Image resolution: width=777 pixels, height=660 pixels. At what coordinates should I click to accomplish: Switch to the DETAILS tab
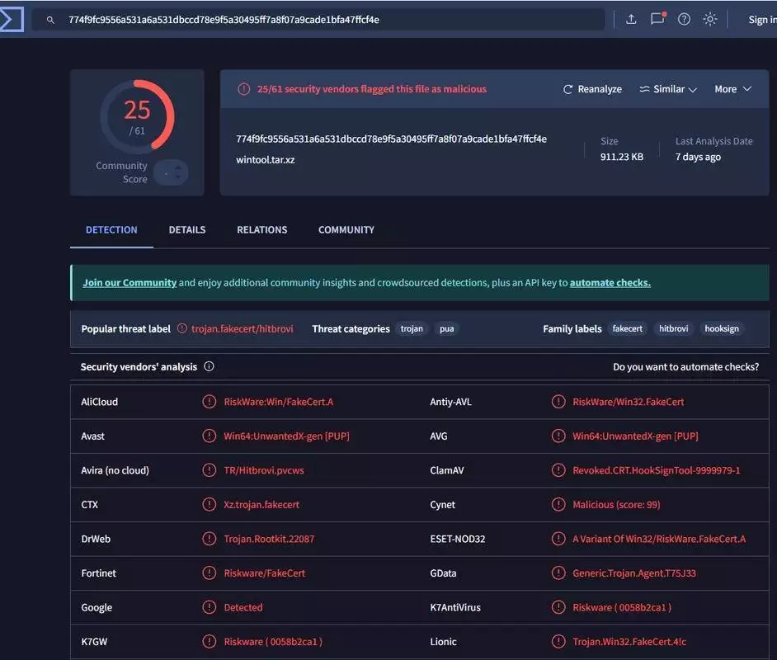(186, 230)
